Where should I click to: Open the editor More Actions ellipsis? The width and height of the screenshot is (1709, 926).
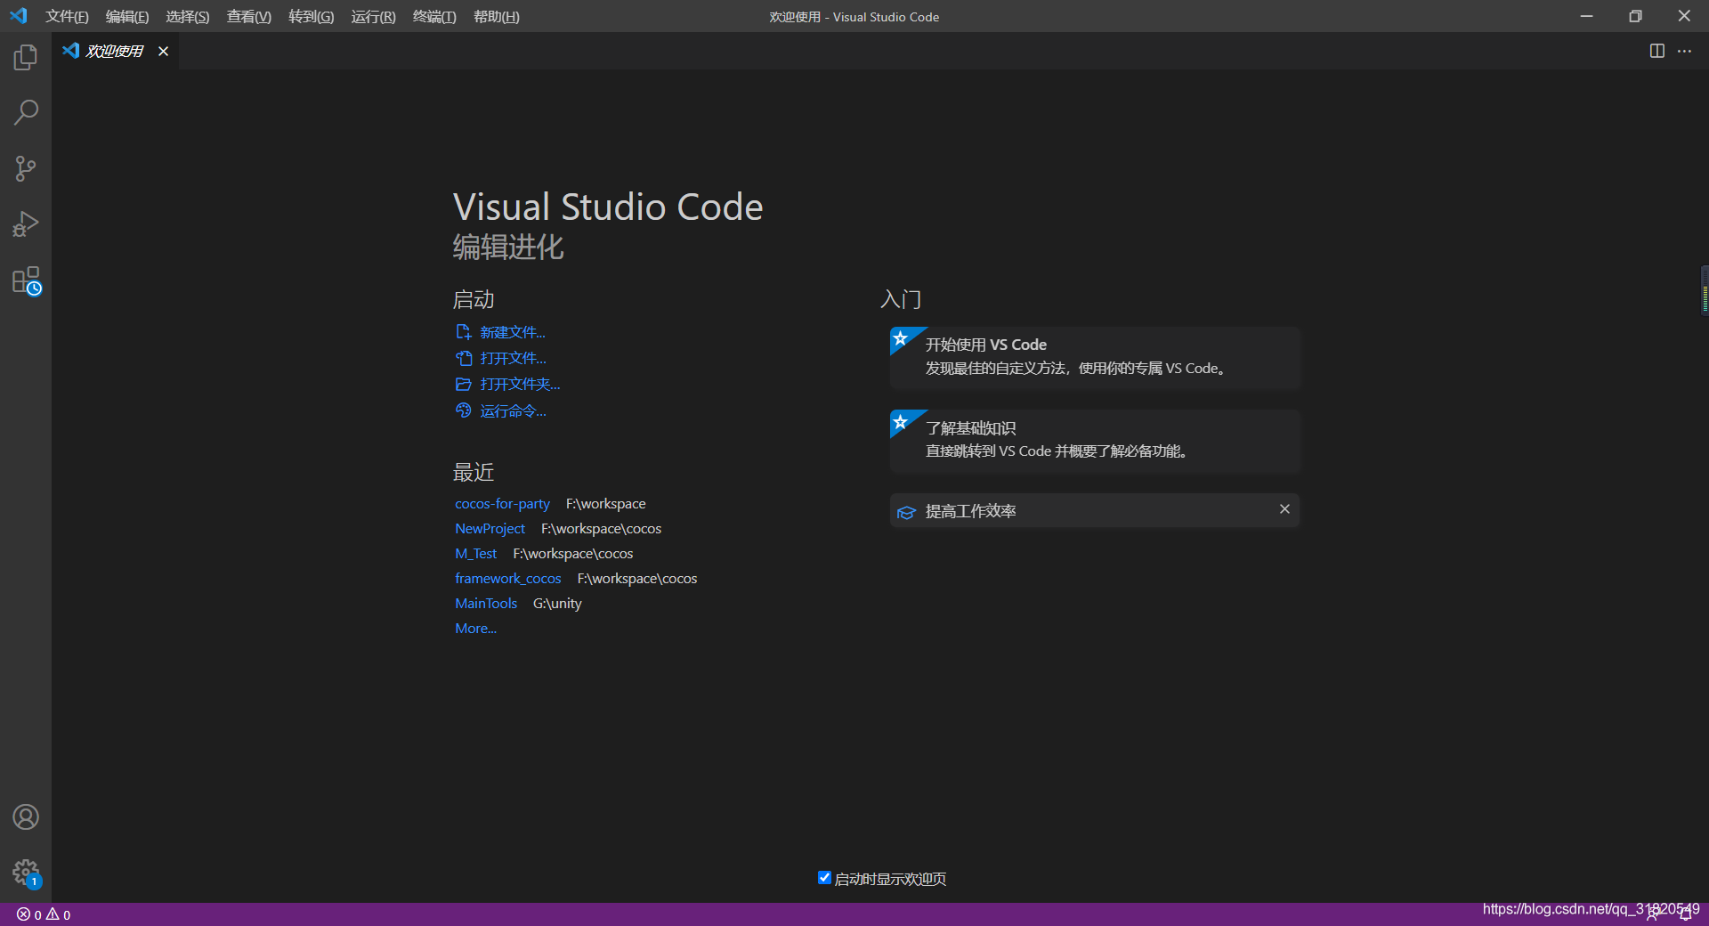click(x=1684, y=52)
